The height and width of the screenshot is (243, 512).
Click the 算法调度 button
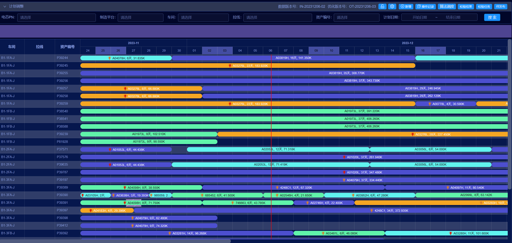(x=447, y=6)
